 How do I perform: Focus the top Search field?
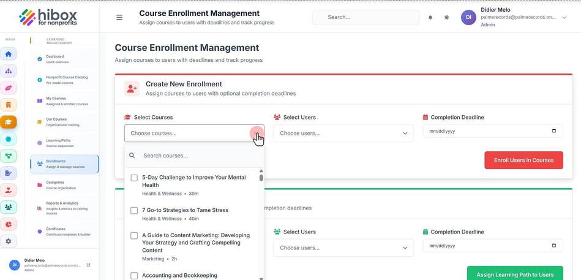tap(365, 17)
